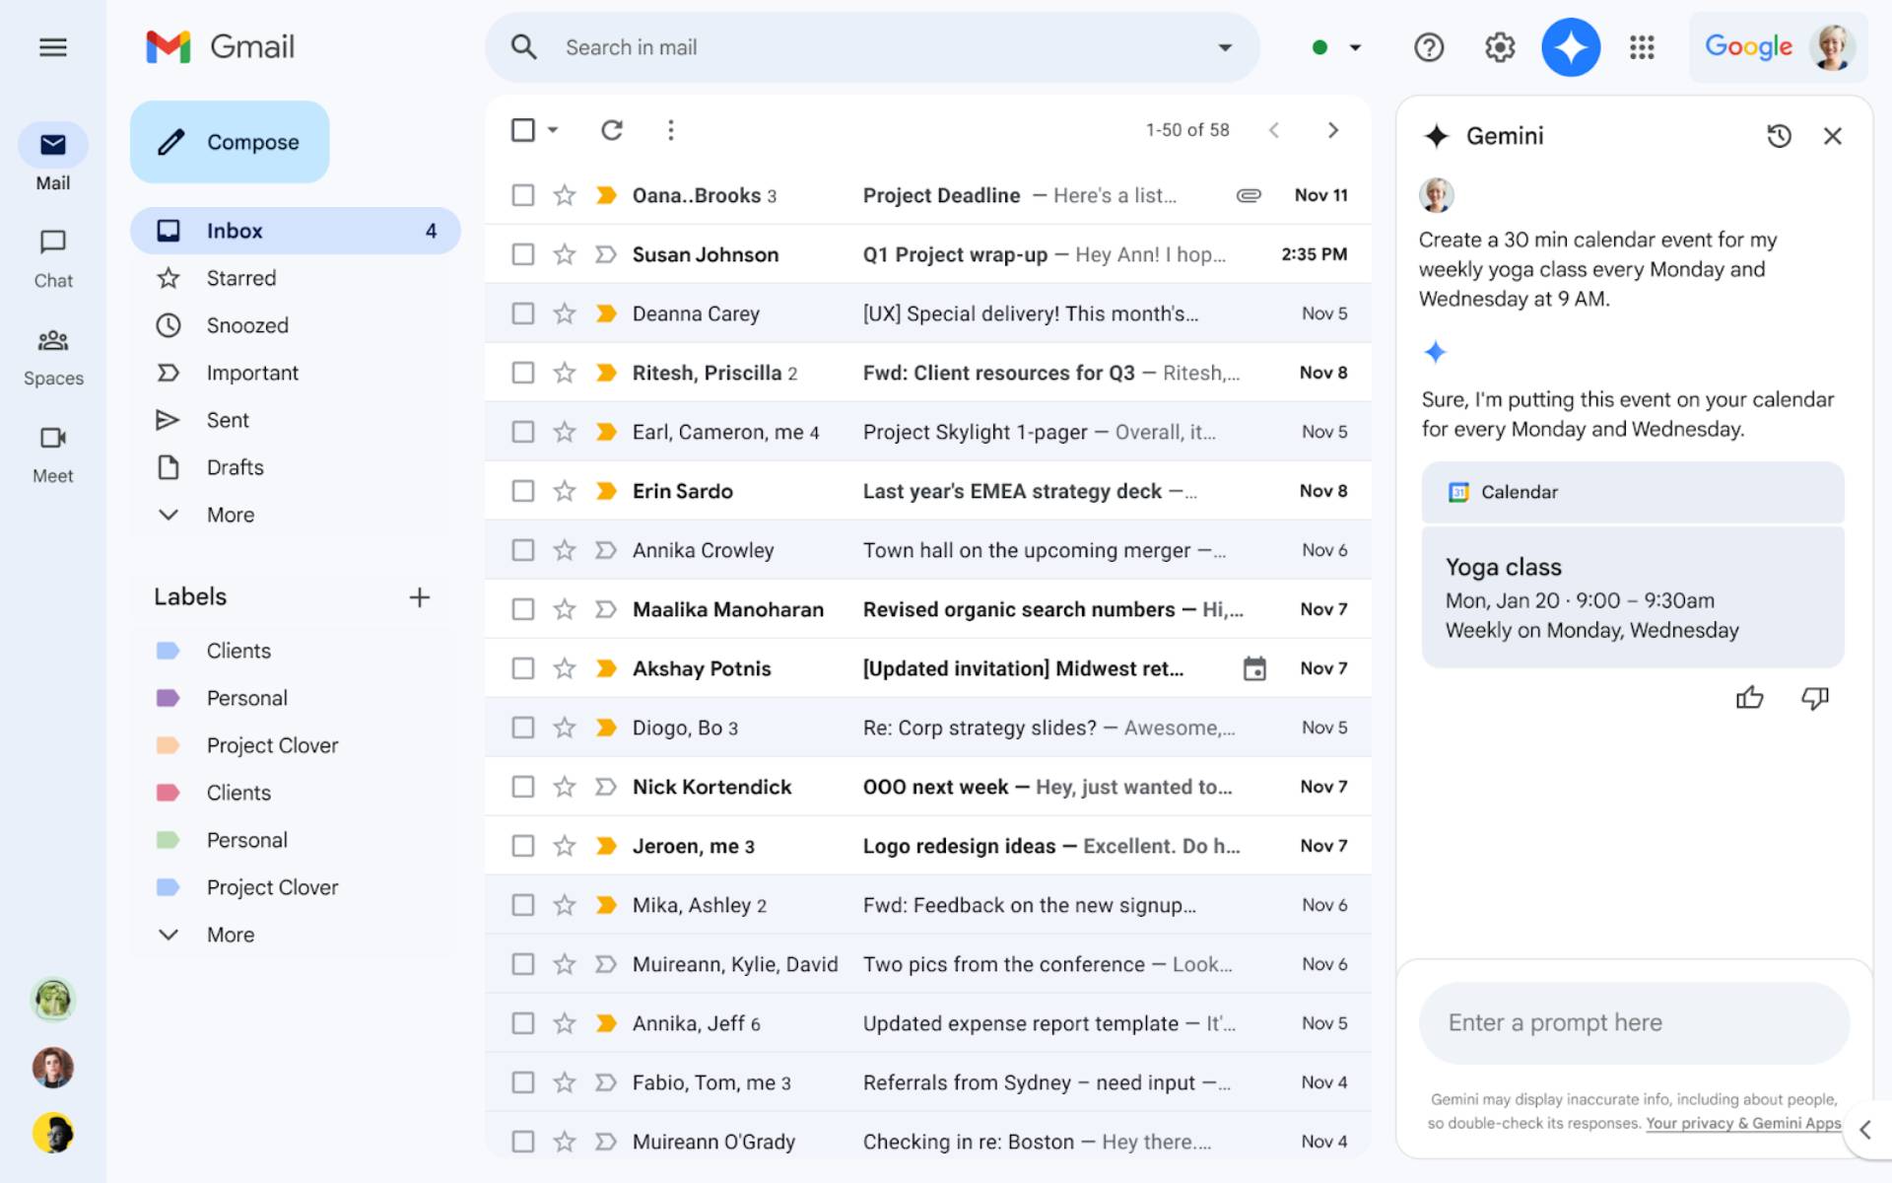Viewport: 1892px width, 1183px height.
Task: Refresh the inbox list
Action: click(611, 129)
